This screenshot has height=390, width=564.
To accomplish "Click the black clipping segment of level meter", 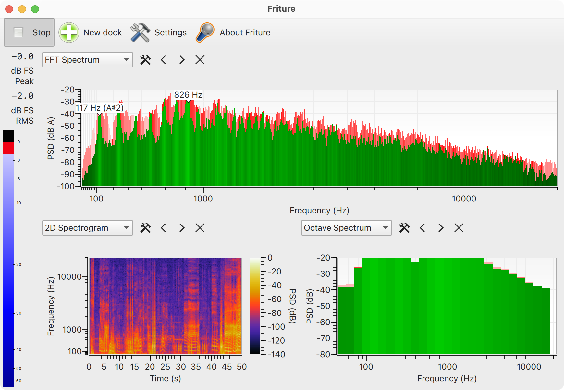I will [x=8, y=136].
